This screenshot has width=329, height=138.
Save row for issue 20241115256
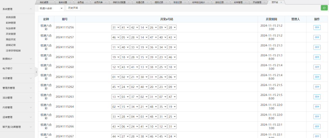coord(317,28)
